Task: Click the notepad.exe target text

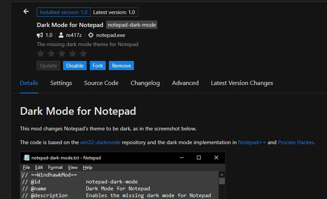Action: tap(111, 35)
